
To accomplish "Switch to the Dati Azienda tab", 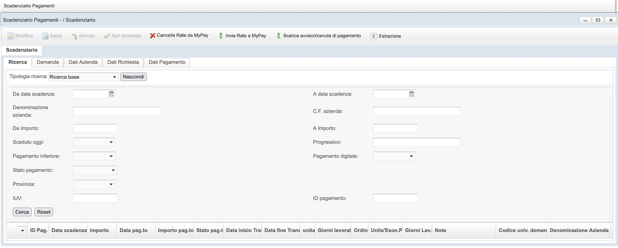I will pyautogui.click(x=83, y=62).
